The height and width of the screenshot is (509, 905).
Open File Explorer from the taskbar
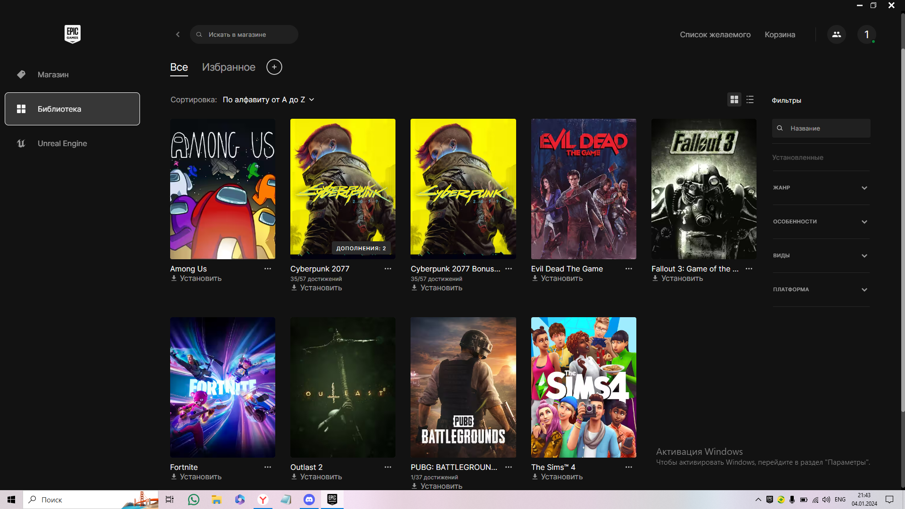[x=216, y=500]
